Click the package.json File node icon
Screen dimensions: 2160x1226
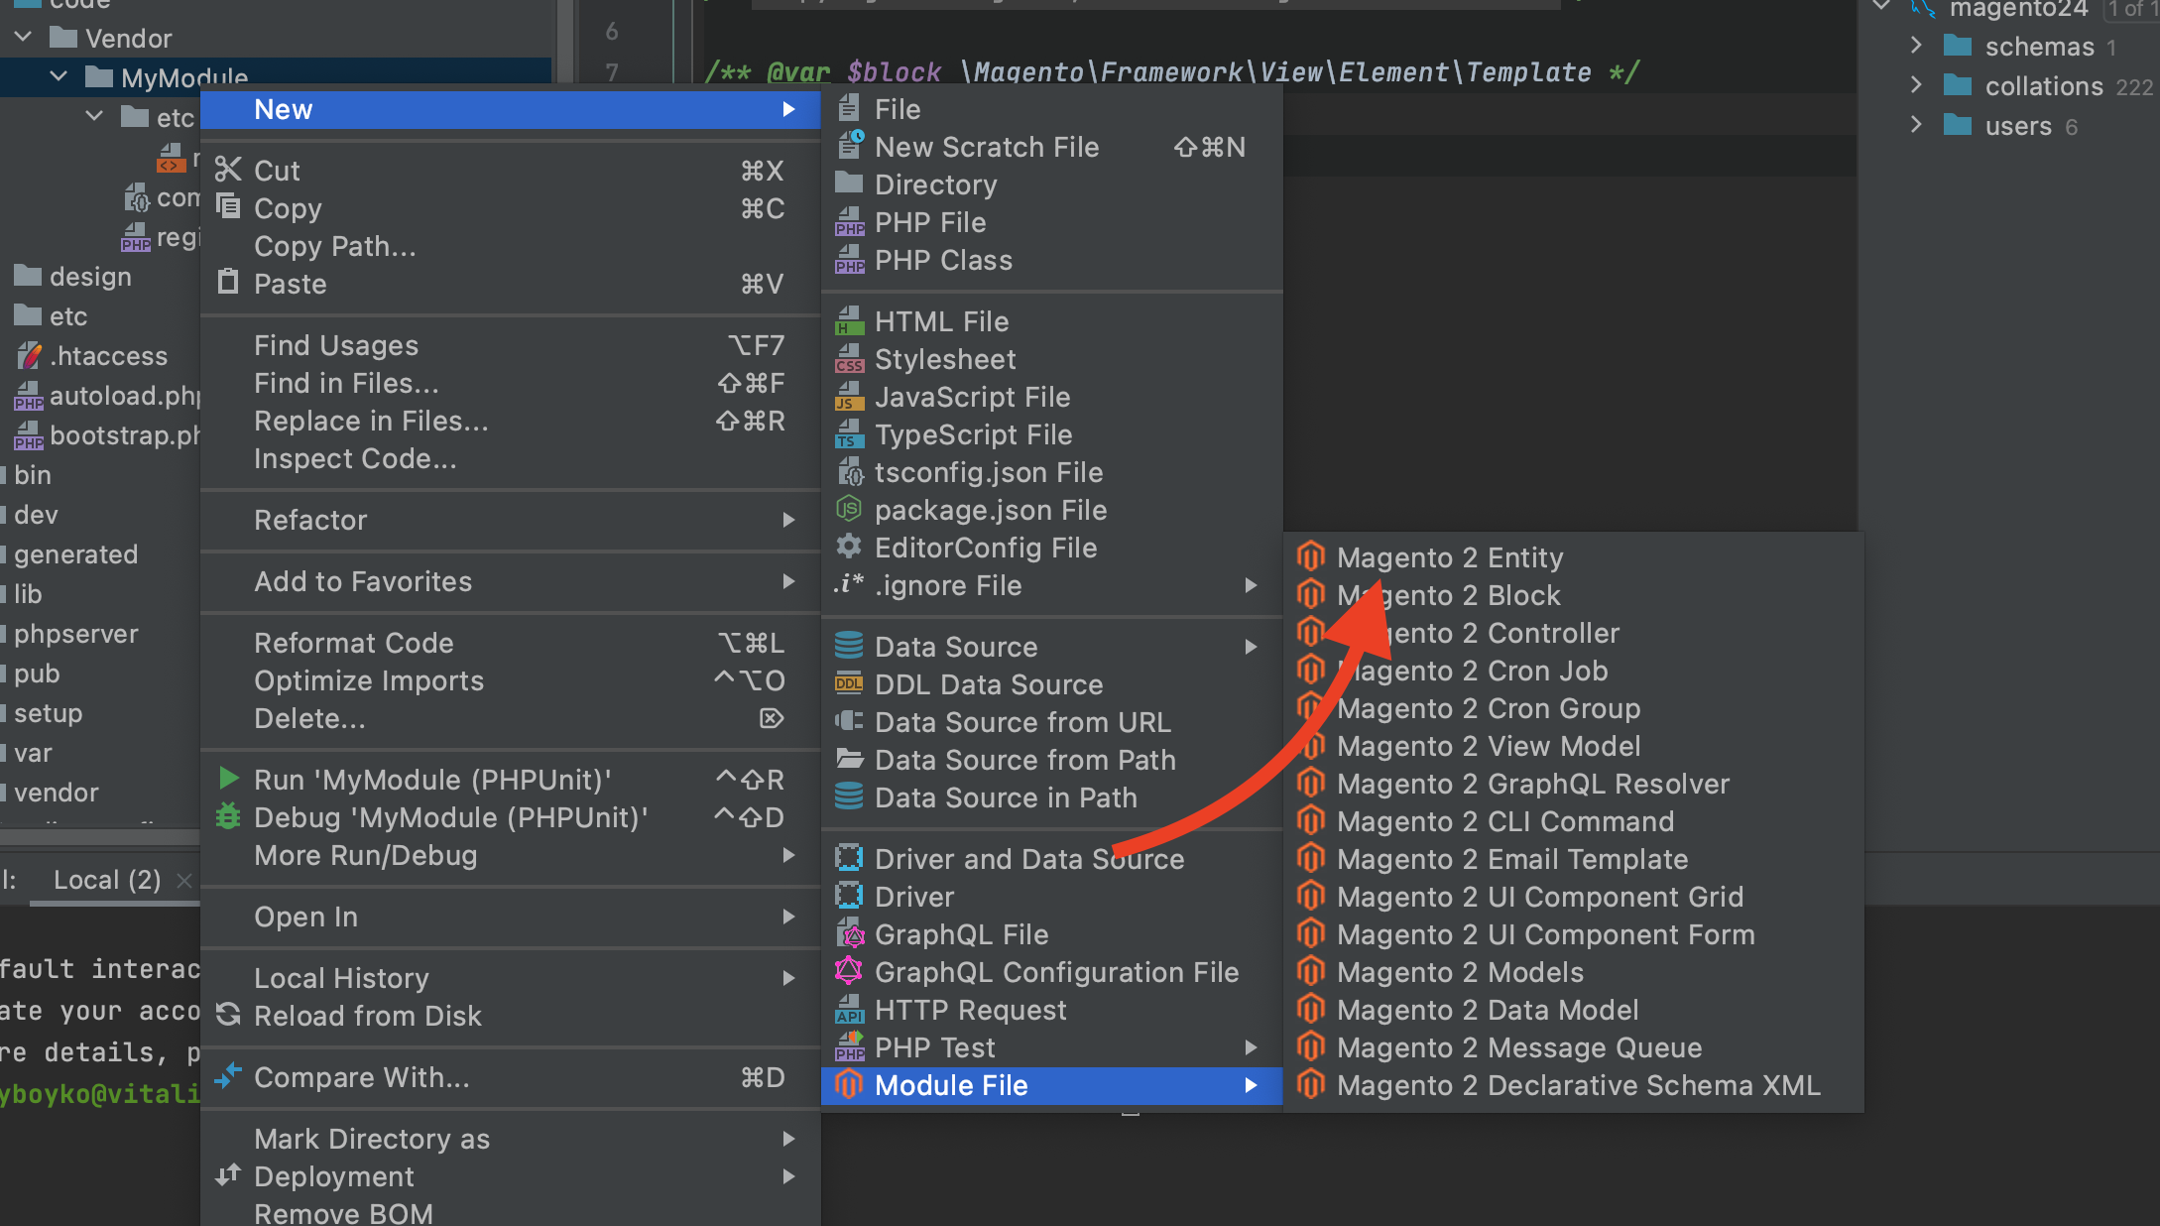pos(849,510)
